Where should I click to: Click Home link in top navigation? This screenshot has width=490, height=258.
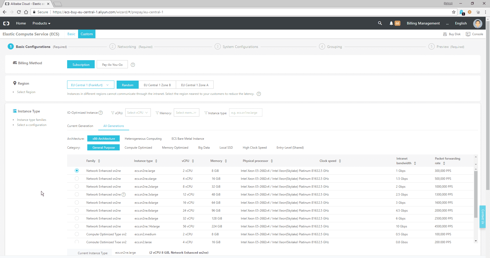click(21, 23)
